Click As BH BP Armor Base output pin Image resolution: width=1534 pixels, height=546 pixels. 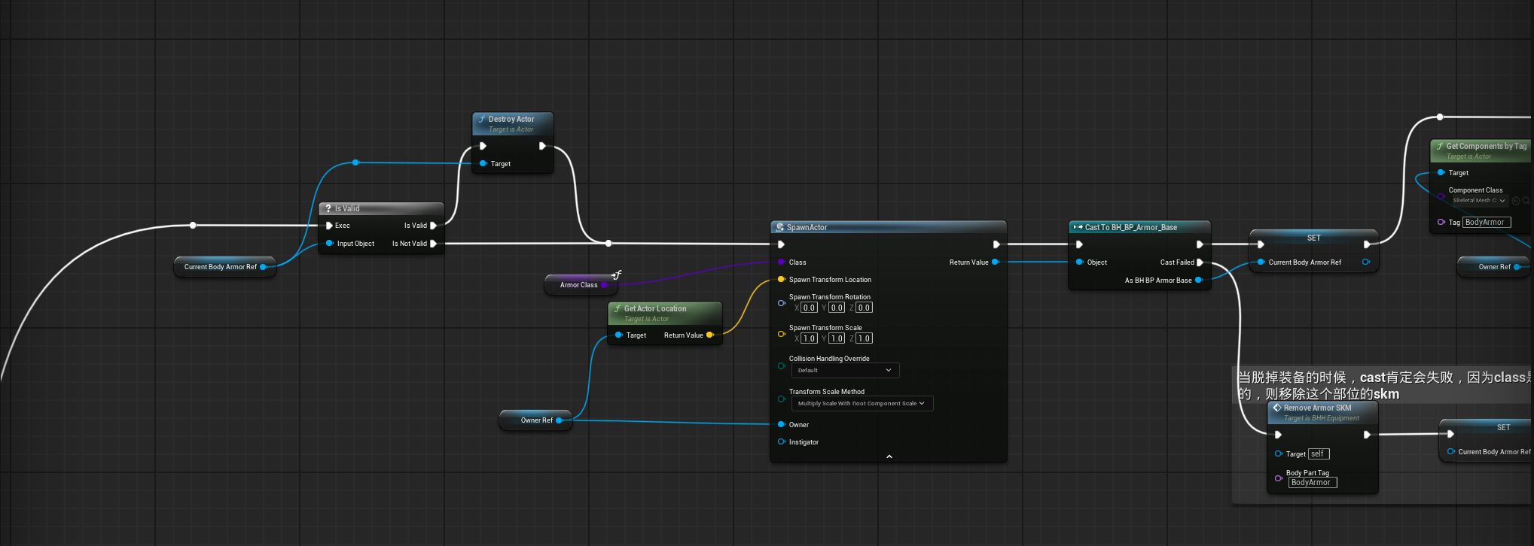click(x=1199, y=280)
